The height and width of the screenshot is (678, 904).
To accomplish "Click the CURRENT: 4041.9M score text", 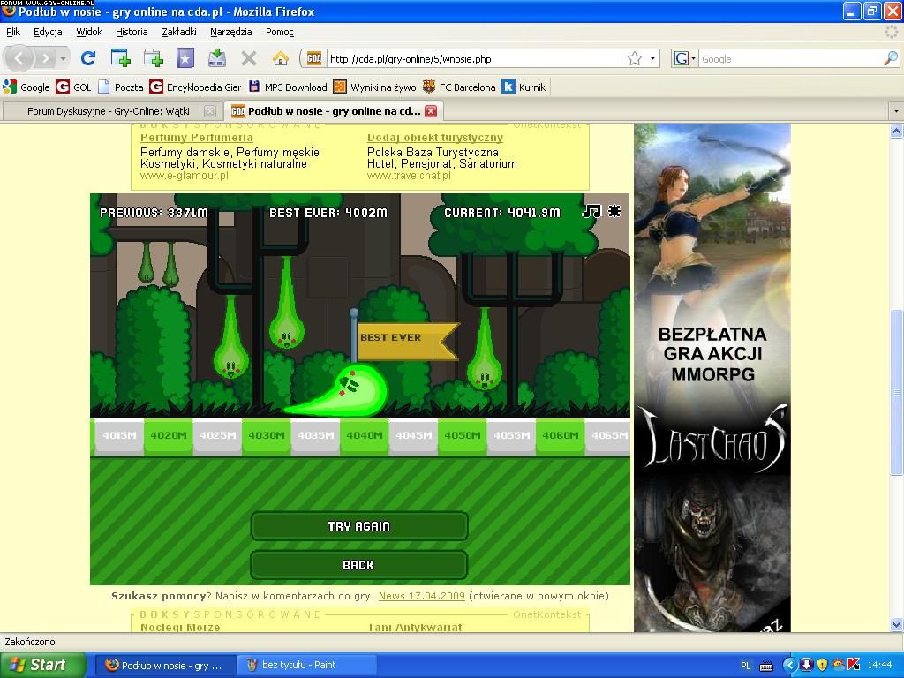I will 502,212.
